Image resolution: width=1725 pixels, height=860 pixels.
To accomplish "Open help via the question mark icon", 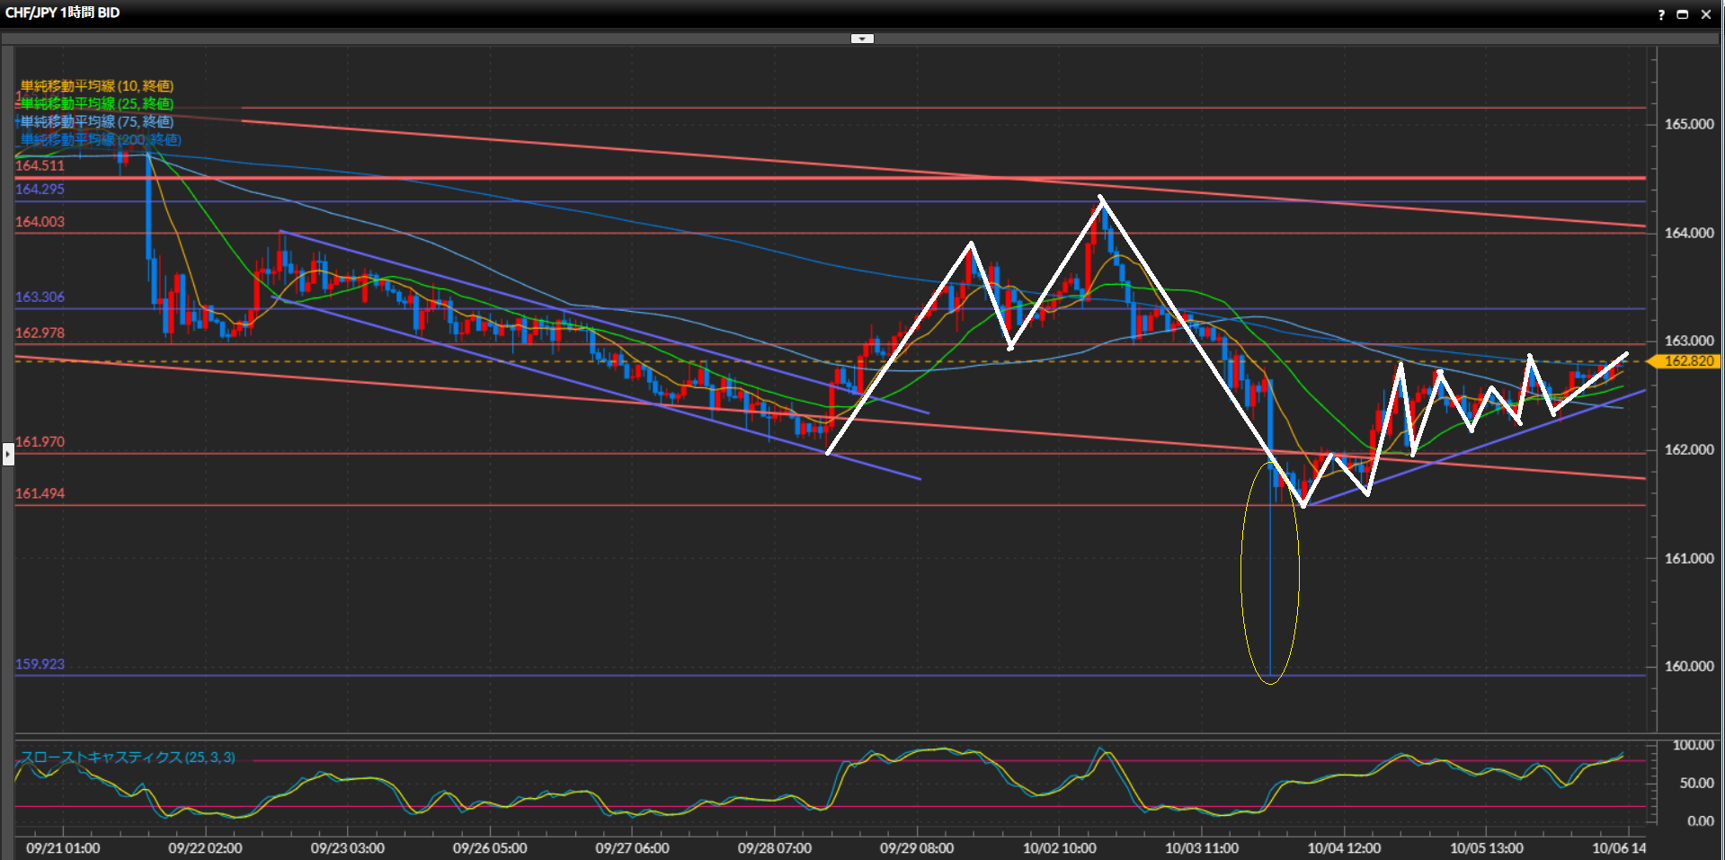I will click(x=1660, y=14).
